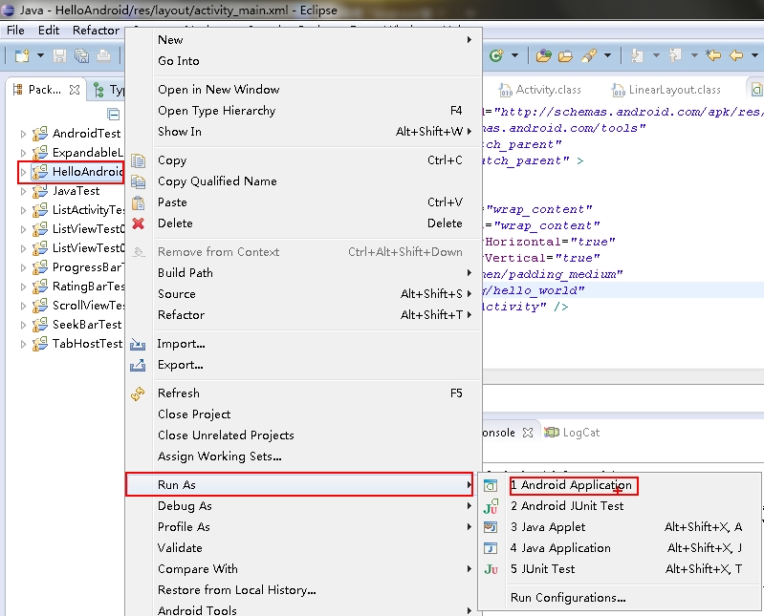Click Run Configurations... in the submenu
The image size is (764, 616).
[567, 598]
